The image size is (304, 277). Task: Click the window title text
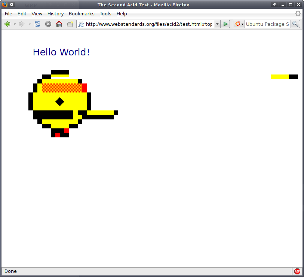click(143, 5)
